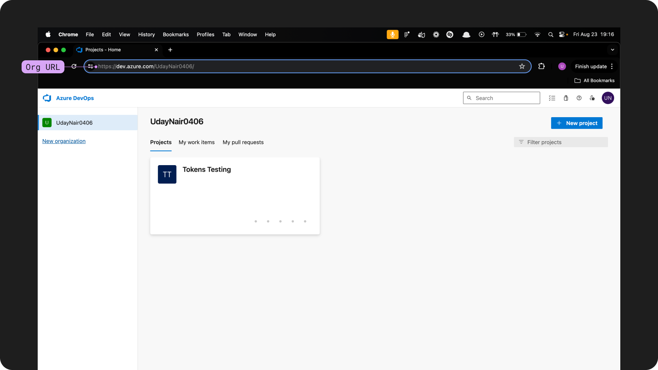Viewport: 658px width, 370px height.
Task: Open a new browser tab with plus icon
Action: (x=170, y=50)
